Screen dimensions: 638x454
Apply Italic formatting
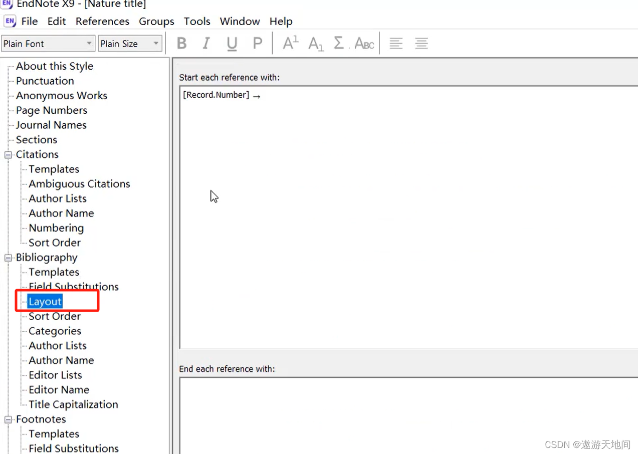(206, 44)
